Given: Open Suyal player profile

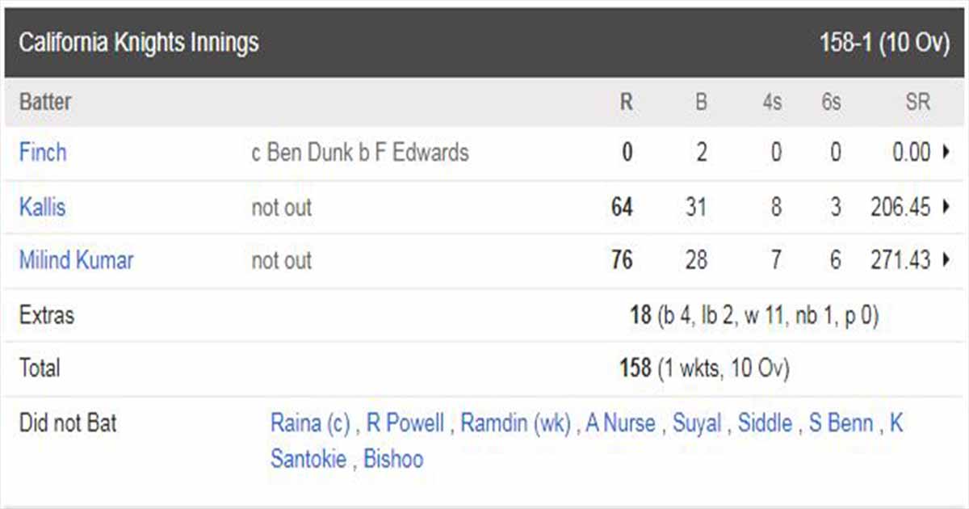Looking at the screenshot, I should tap(697, 423).
